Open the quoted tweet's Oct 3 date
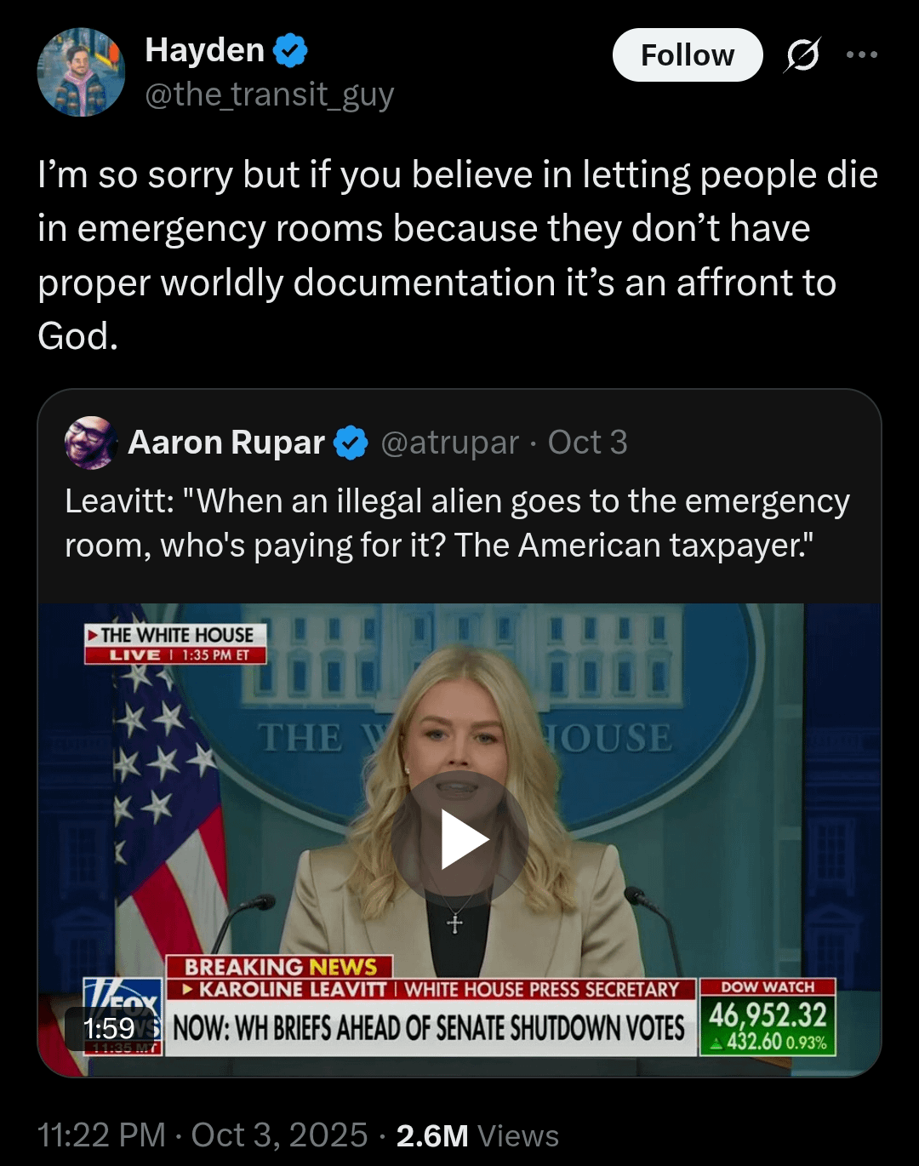Screen dimensions: 919x1166 (587, 443)
